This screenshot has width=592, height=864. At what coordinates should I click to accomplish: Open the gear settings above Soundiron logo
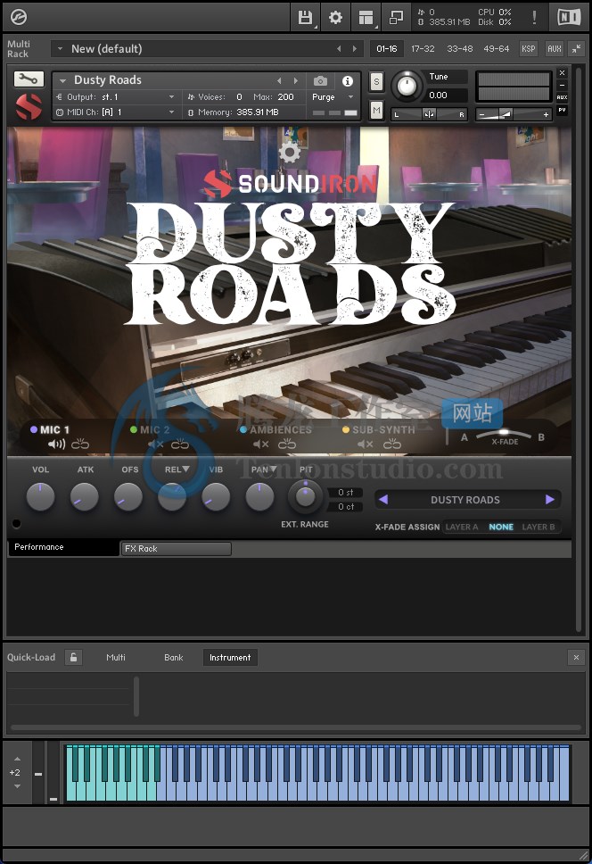click(290, 153)
